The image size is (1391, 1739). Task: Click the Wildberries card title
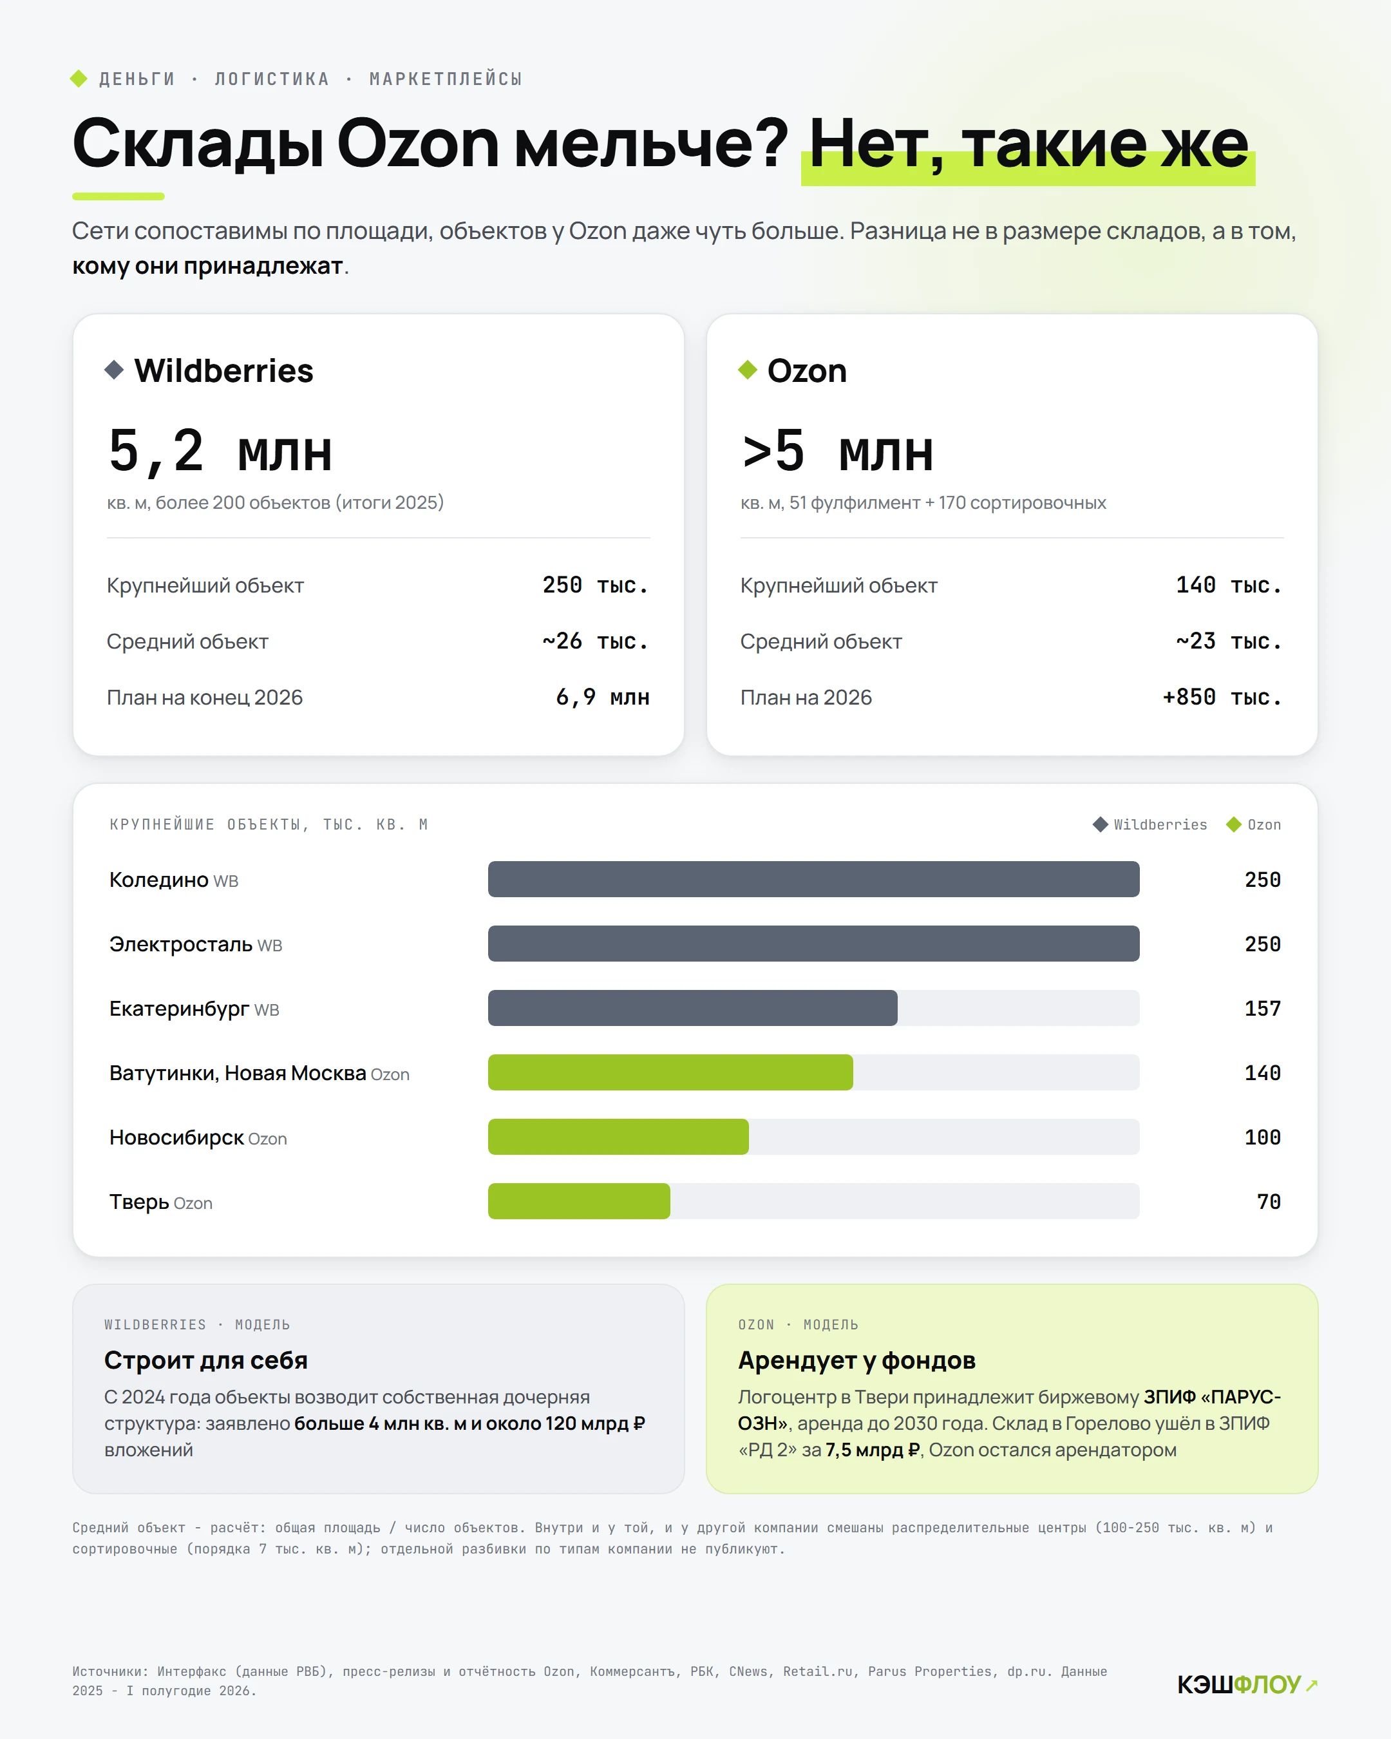click(223, 370)
